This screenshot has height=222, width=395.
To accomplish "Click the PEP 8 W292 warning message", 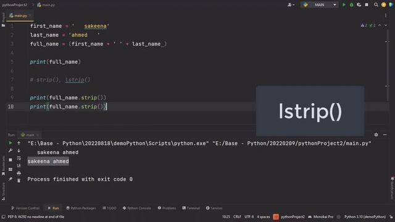I will [x=36, y=216].
